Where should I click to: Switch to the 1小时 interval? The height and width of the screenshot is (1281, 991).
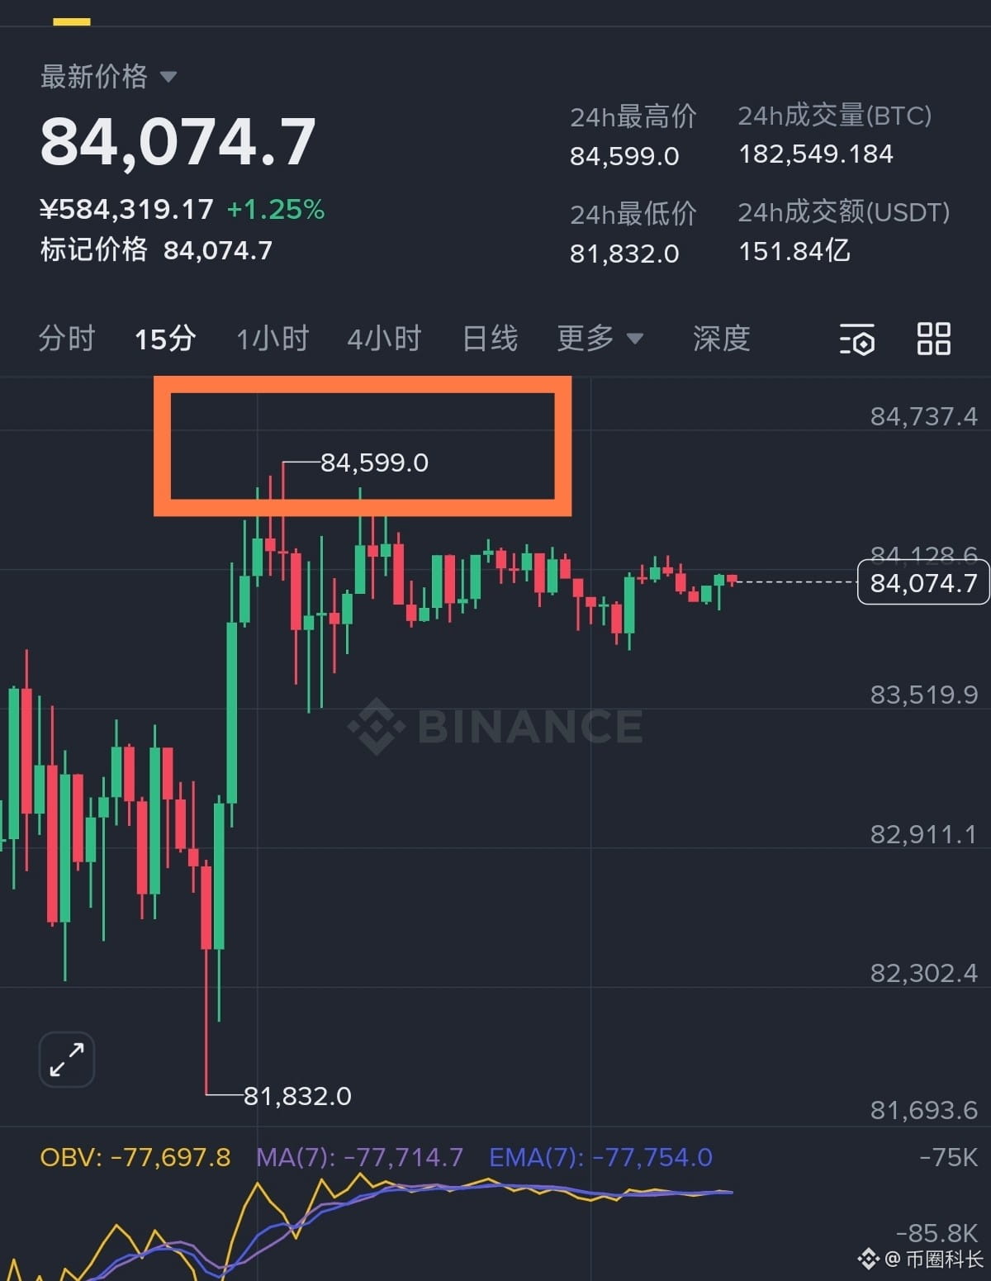(273, 339)
